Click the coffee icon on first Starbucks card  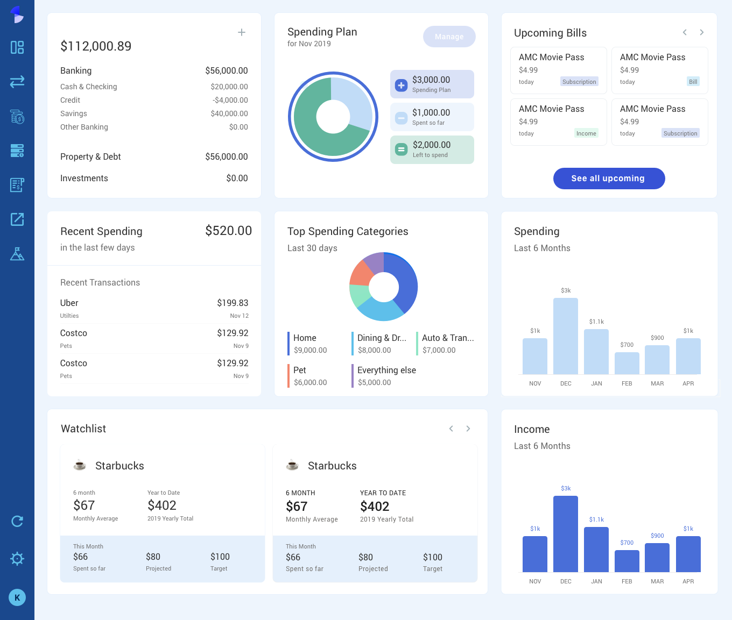coord(80,465)
